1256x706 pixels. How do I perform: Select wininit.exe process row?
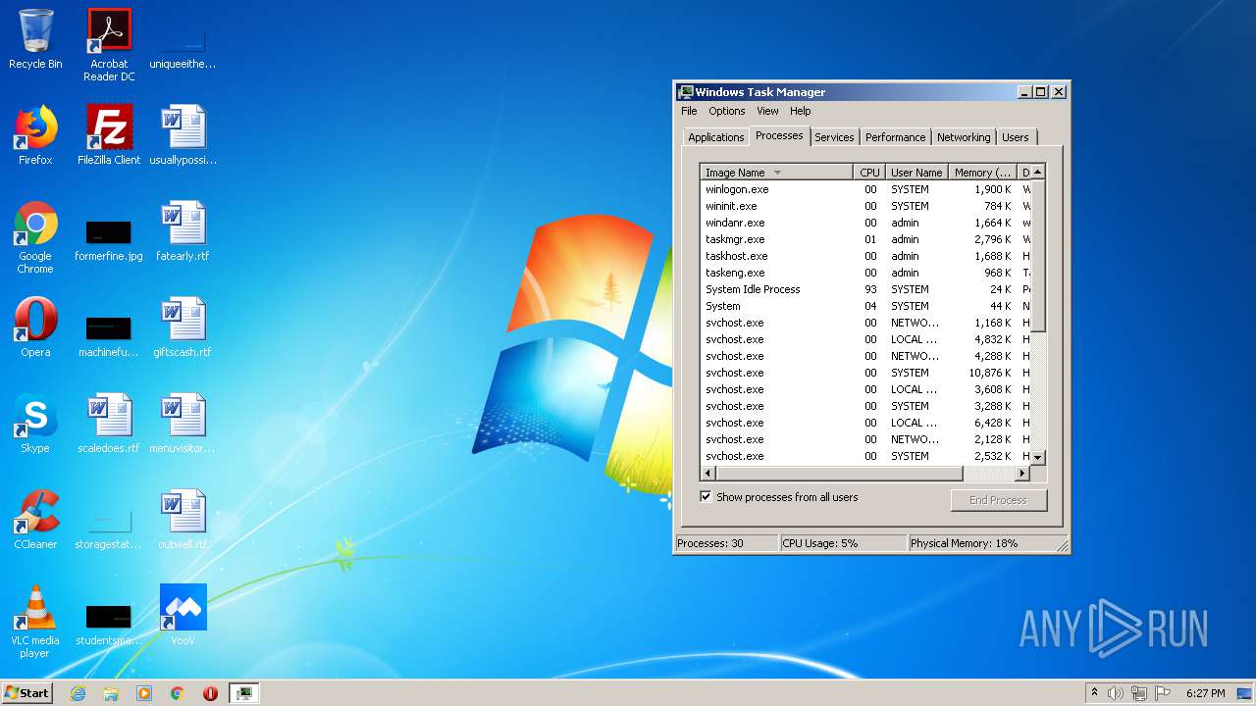click(x=864, y=206)
